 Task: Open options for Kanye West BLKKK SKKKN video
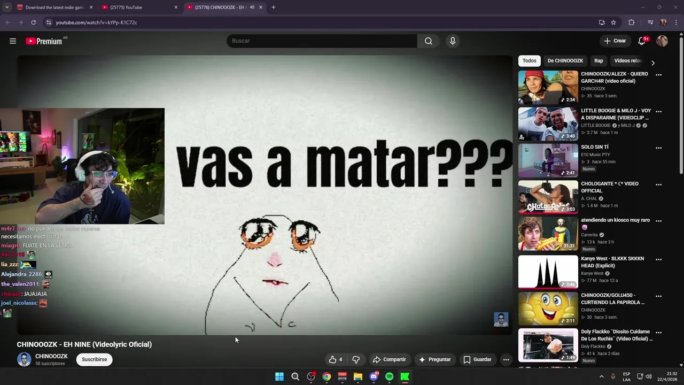658,259
